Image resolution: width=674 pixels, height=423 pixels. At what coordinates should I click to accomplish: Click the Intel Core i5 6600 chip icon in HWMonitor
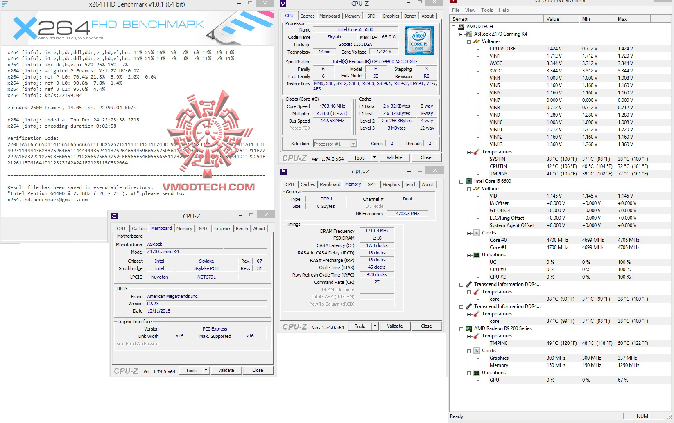coord(469,181)
